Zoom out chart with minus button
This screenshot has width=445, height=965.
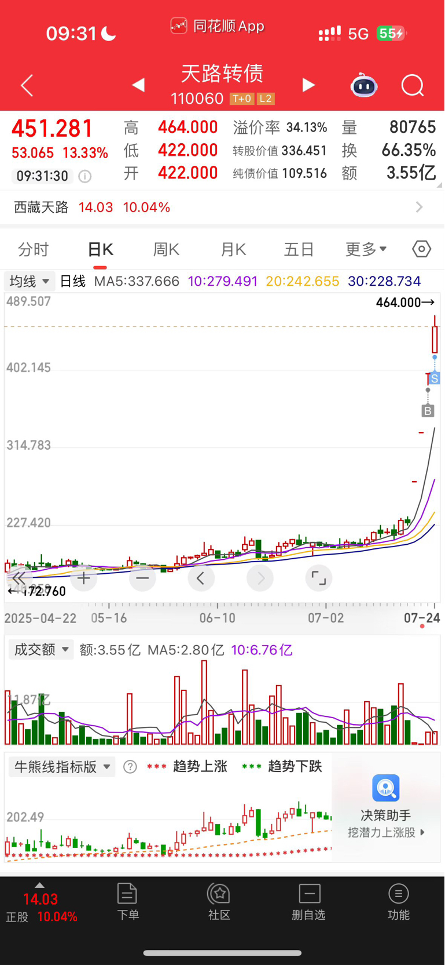(x=142, y=578)
